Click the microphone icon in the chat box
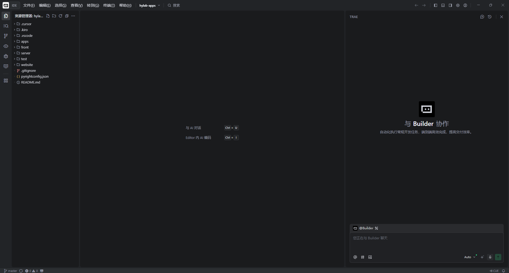The height and width of the screenshot is (273, 509). (490, 257)
